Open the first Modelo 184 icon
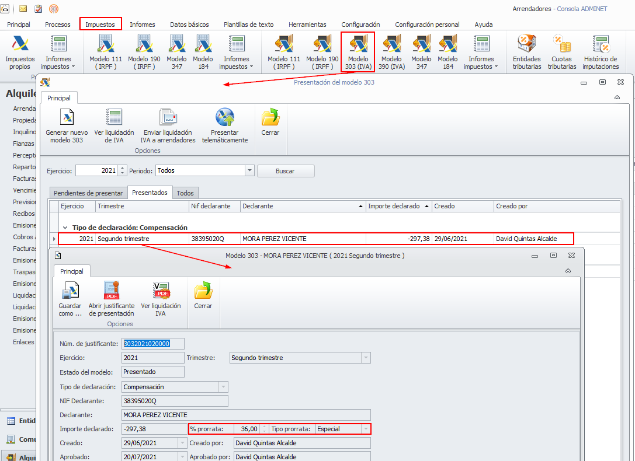Image resolution: width=635 pixels, height=461 pixels. [203, 53]
